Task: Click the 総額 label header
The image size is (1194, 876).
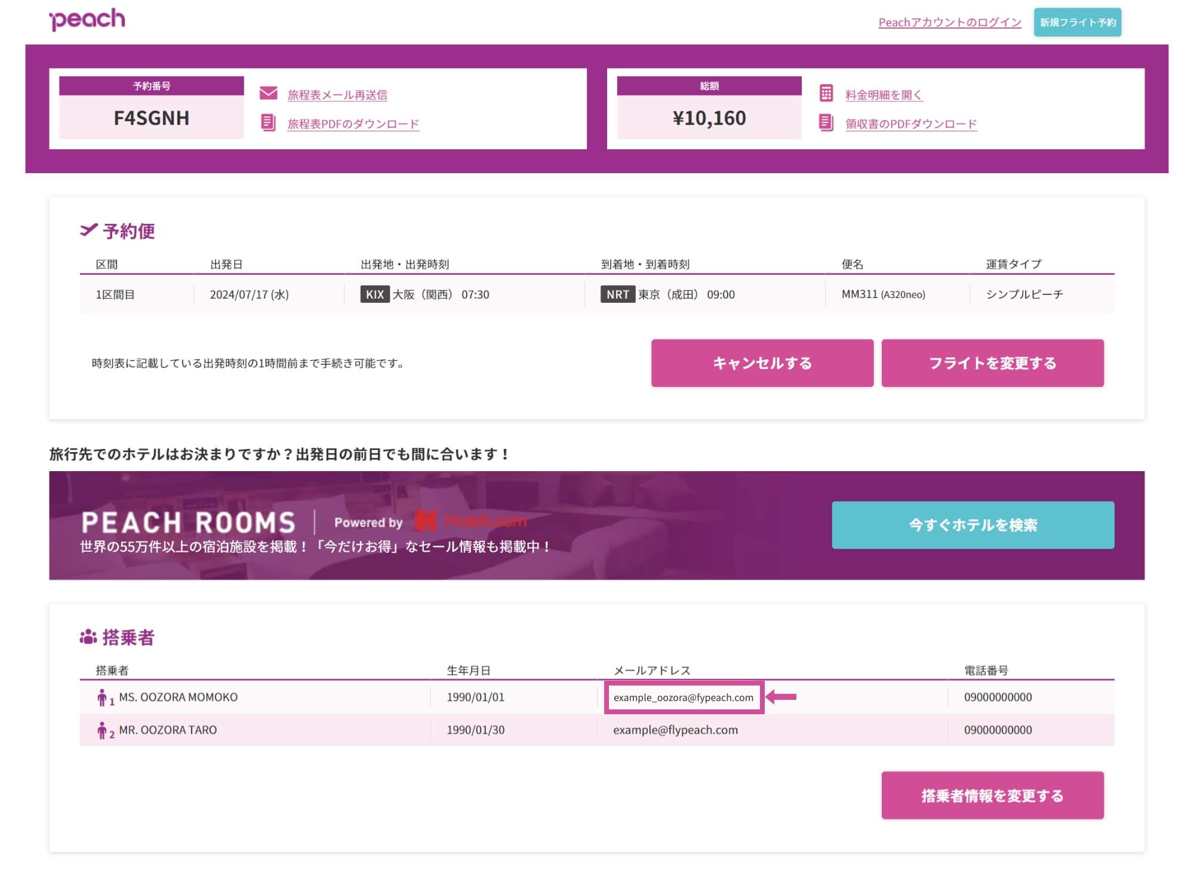Action: pyautogui.click(x=709, y=86)
